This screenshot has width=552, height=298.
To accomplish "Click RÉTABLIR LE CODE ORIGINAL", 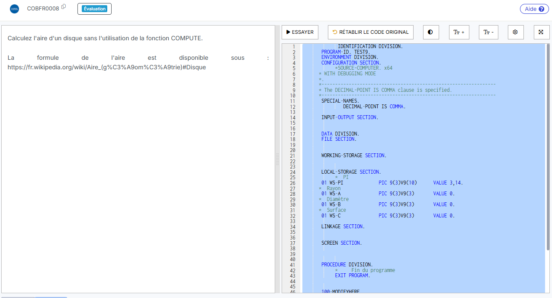I will point(370,32).
